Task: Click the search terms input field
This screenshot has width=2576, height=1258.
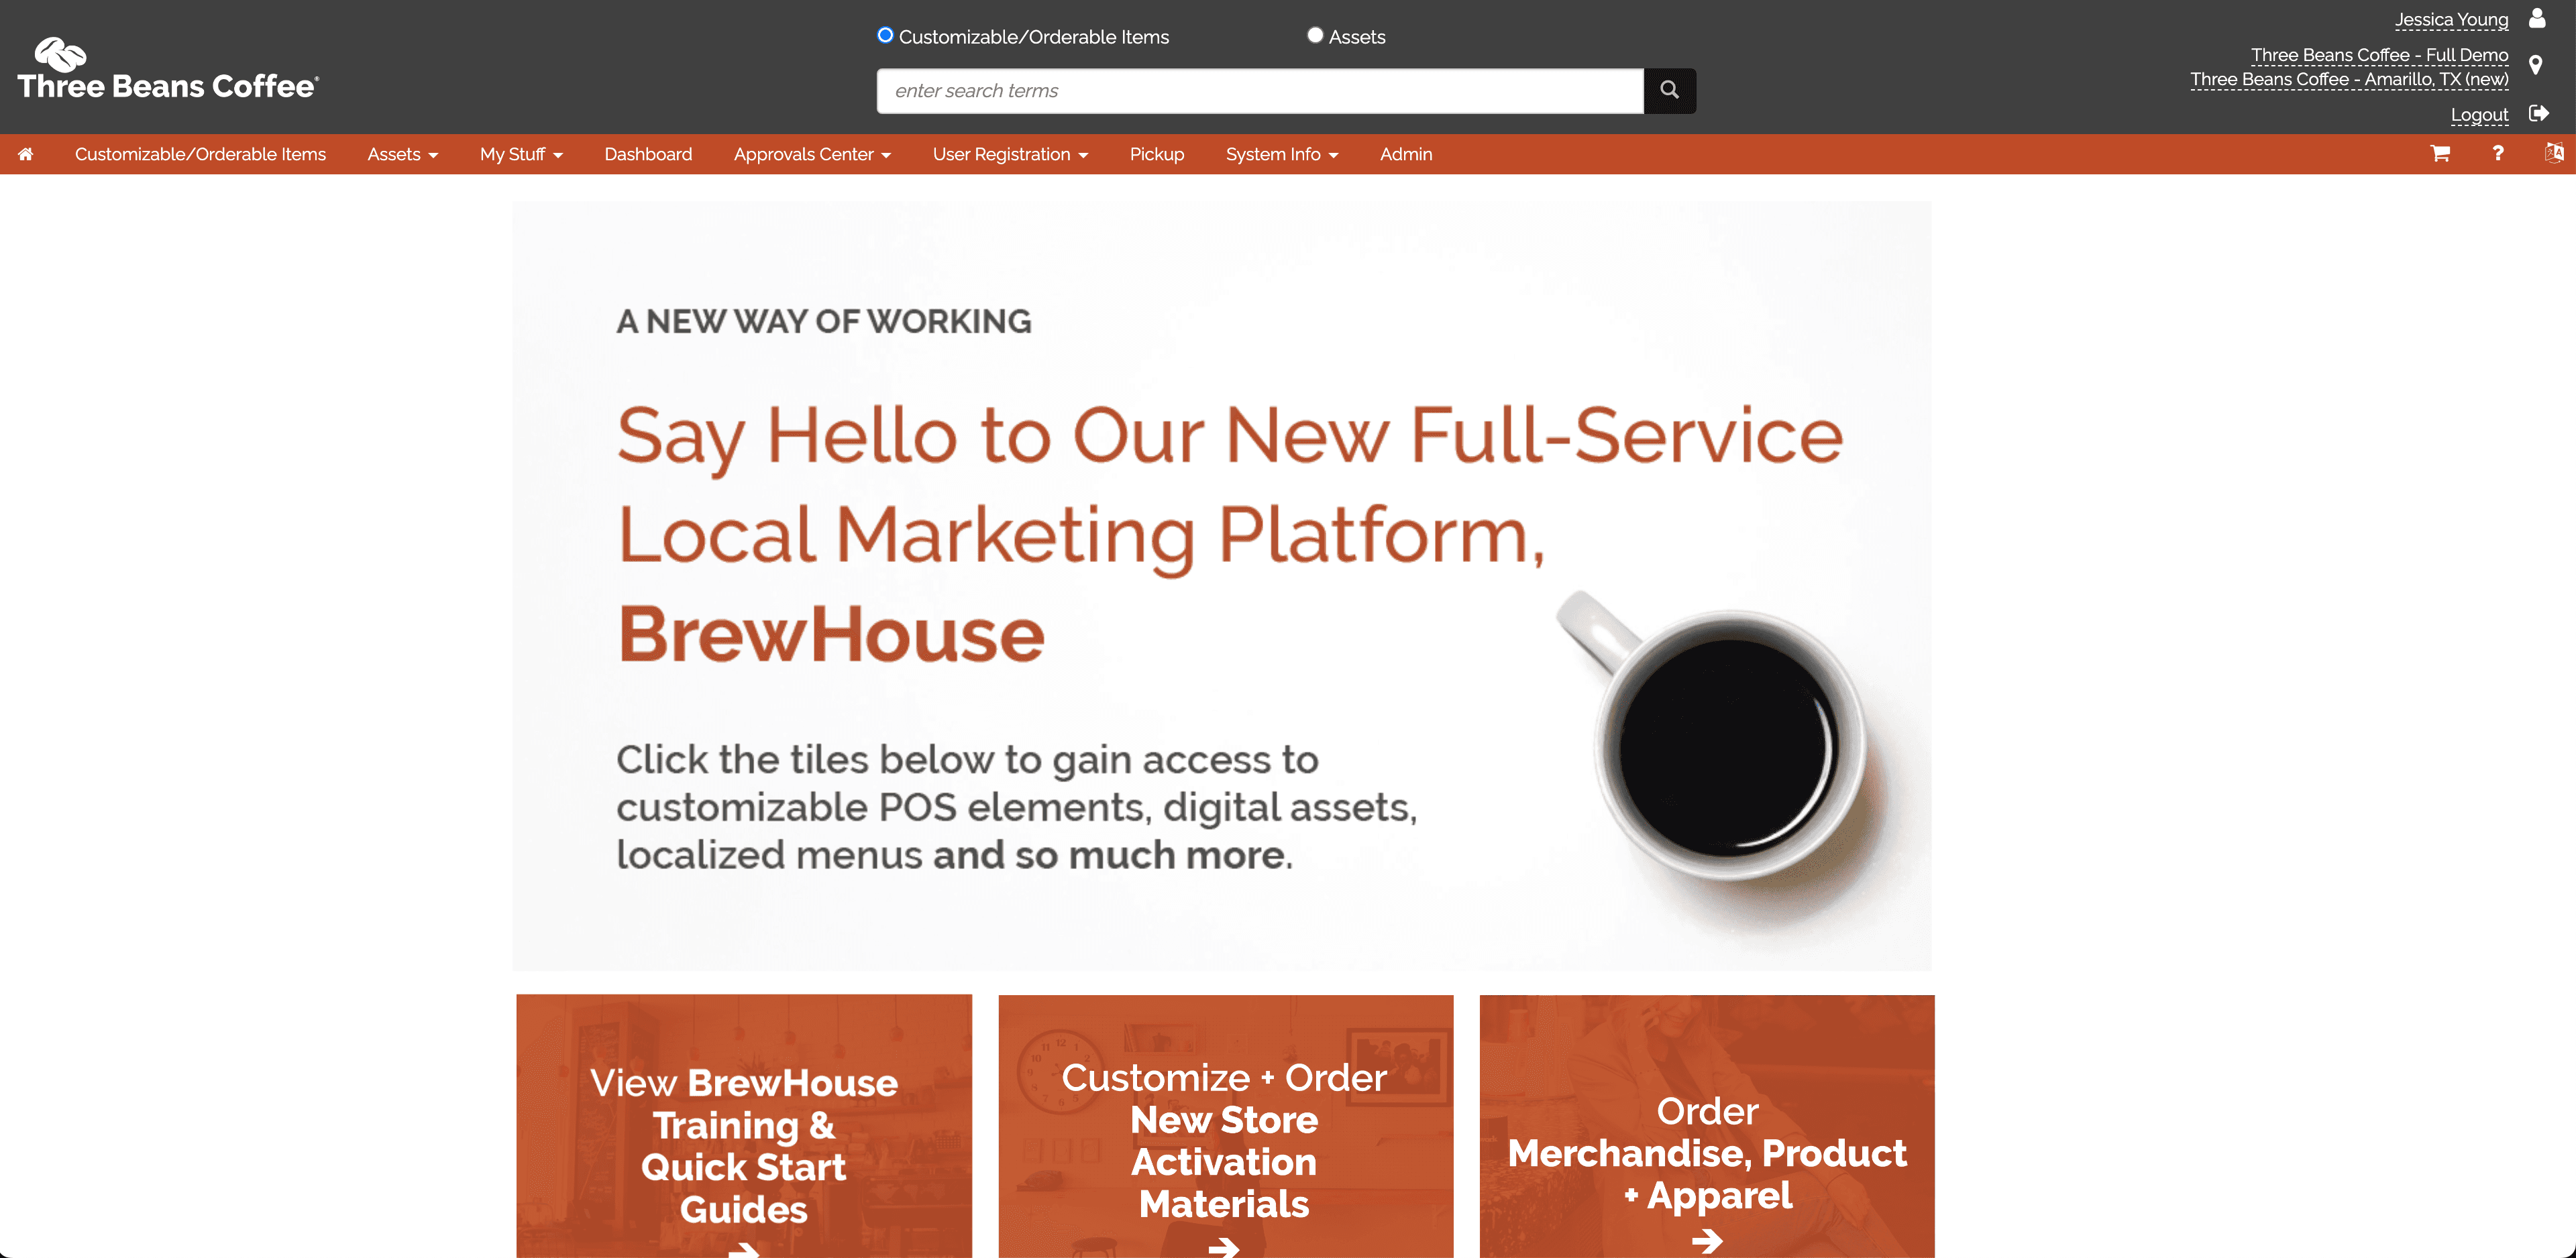Action: [x=1260, y=91]
